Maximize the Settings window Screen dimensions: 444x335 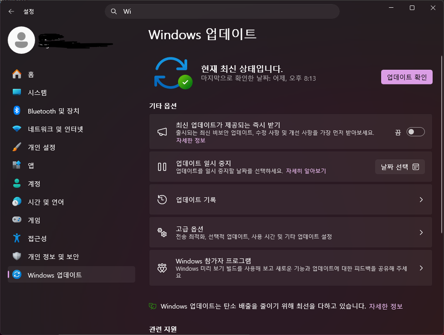click(x=412, y=8)
